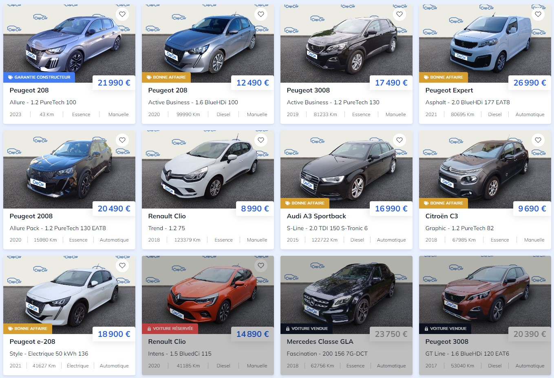Screen dimensions: 554x378
Task: Click the 14 890 € price tag
Action: (253, 334)
